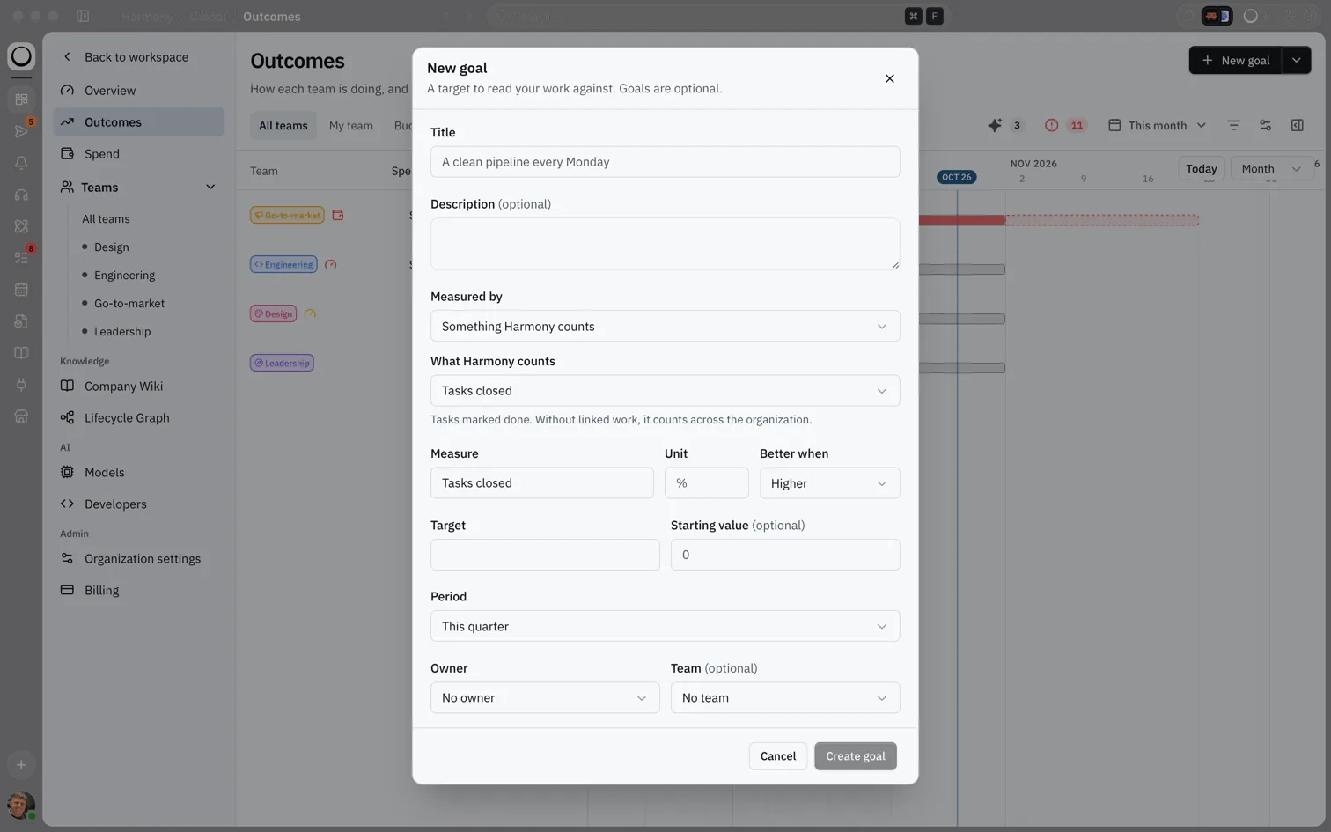
Task: Click the red alert icon showing 11
Action: pos(1051,125)
